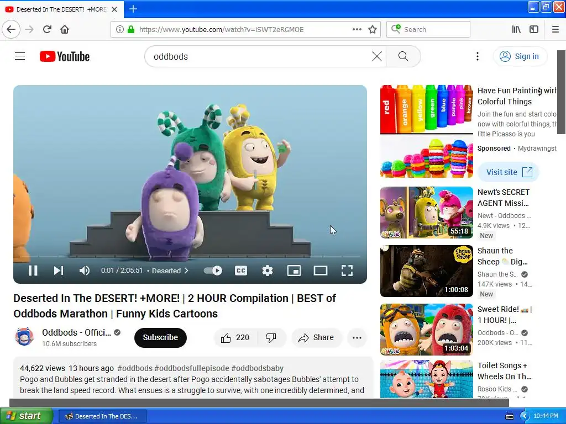
Task: Click the Sign in button
Action: (x=520, y=56)
